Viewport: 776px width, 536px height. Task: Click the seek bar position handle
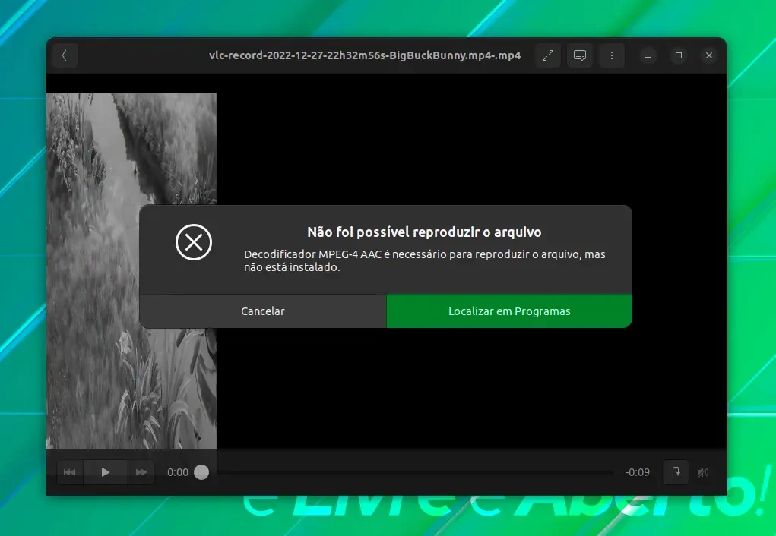201,472
